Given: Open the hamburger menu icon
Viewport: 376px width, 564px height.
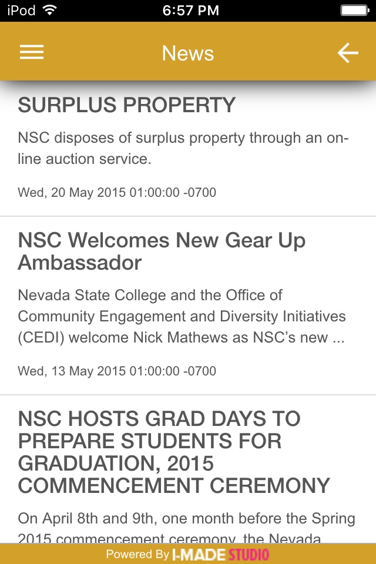Looking at the screenshot, I should (32, 53).
